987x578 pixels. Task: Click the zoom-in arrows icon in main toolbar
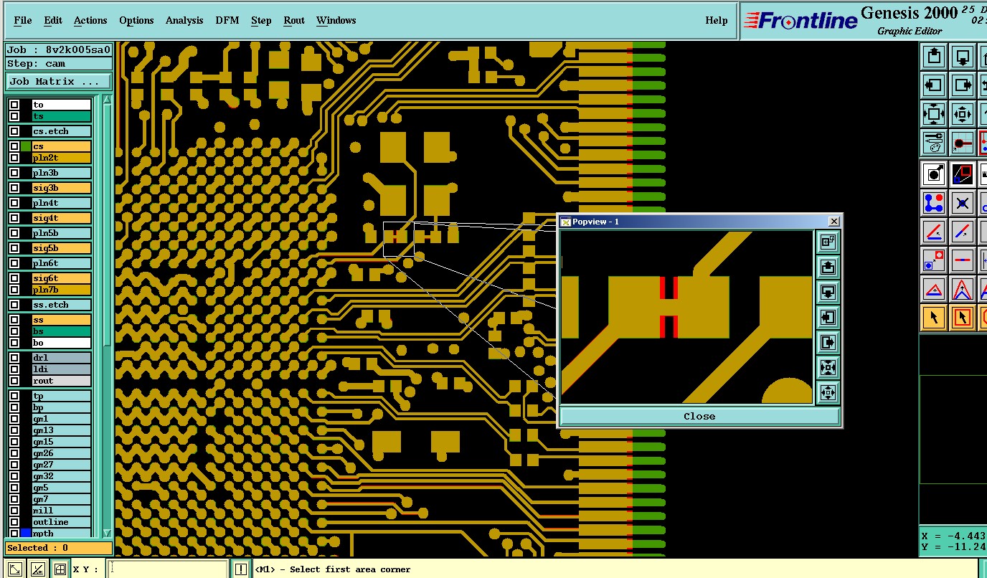(933, 114)
